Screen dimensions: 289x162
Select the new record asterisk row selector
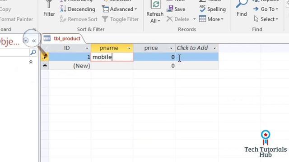[45, 66]
